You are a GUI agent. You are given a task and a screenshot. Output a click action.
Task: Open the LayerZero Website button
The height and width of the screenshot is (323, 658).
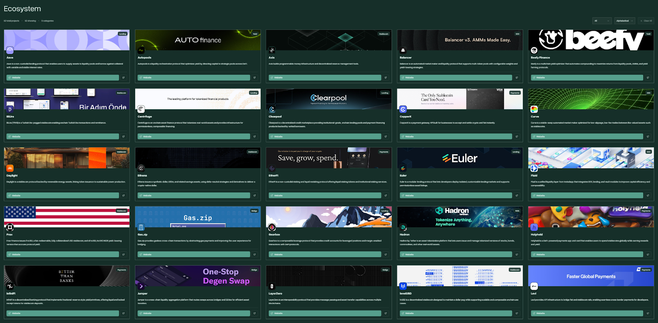pyautogui.click(x=325, y=313)
